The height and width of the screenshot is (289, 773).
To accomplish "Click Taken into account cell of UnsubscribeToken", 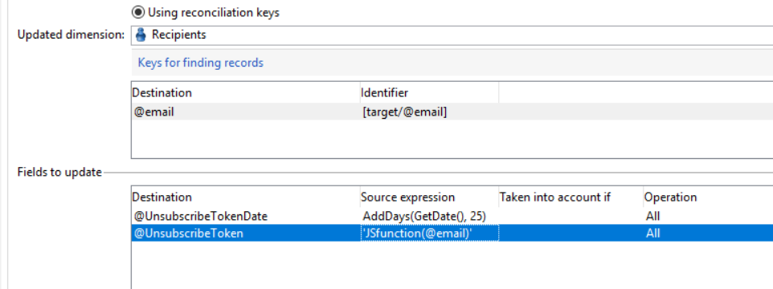I will (571, 233).
